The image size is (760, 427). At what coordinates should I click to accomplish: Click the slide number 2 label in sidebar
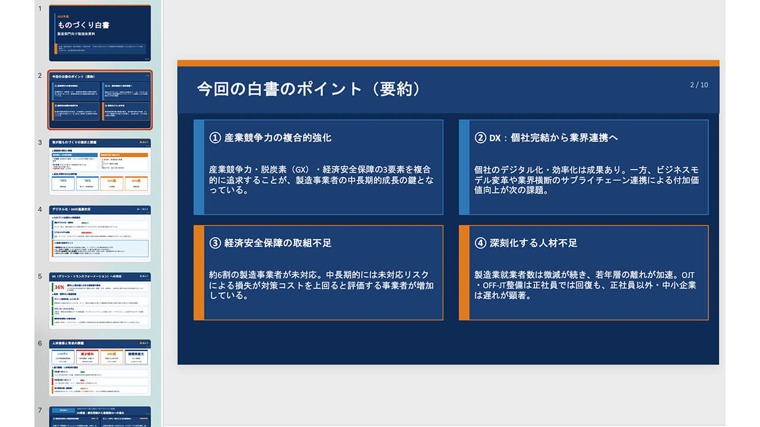[x=38, y=75]
